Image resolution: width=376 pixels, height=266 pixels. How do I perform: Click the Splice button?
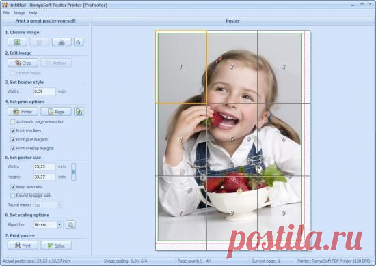tap(56, 246)
